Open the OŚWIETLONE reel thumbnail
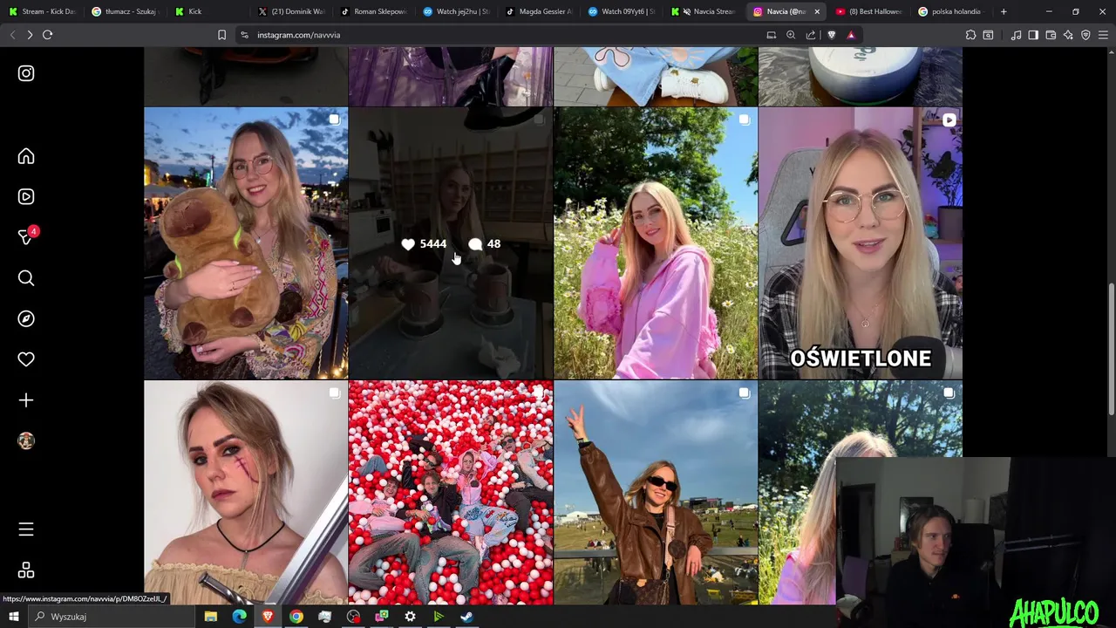Screen dimensions: 1116x628 coord(861,243)
